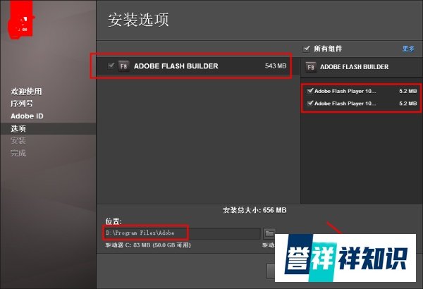This screenshot has width=423, height=289.
Task: Click the Fb icon in the main component row
Action: pyautogui.click(x=123, y=66)
